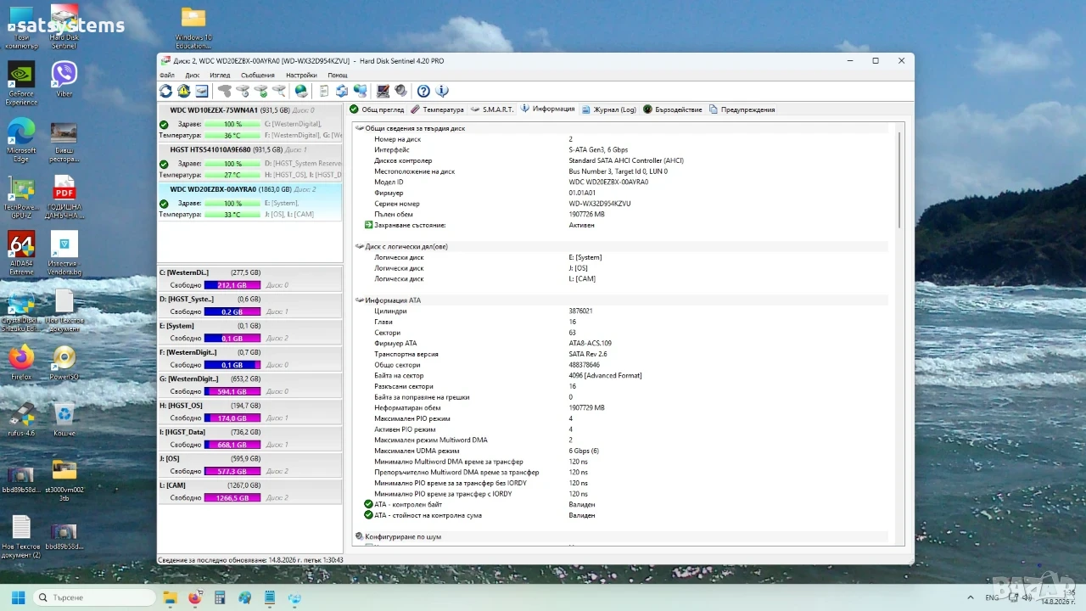Click the blue hard disk toolbar icon
Image resolution: width=1086 pixels, height=611 pixels.
pos(202,91)
